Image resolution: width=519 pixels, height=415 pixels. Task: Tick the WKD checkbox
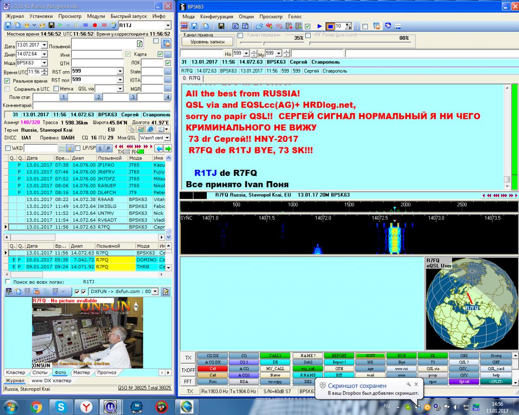pyautogui.click(x=8, y=148)
